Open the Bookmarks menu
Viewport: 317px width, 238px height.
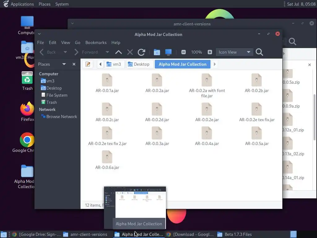point(96,42)
